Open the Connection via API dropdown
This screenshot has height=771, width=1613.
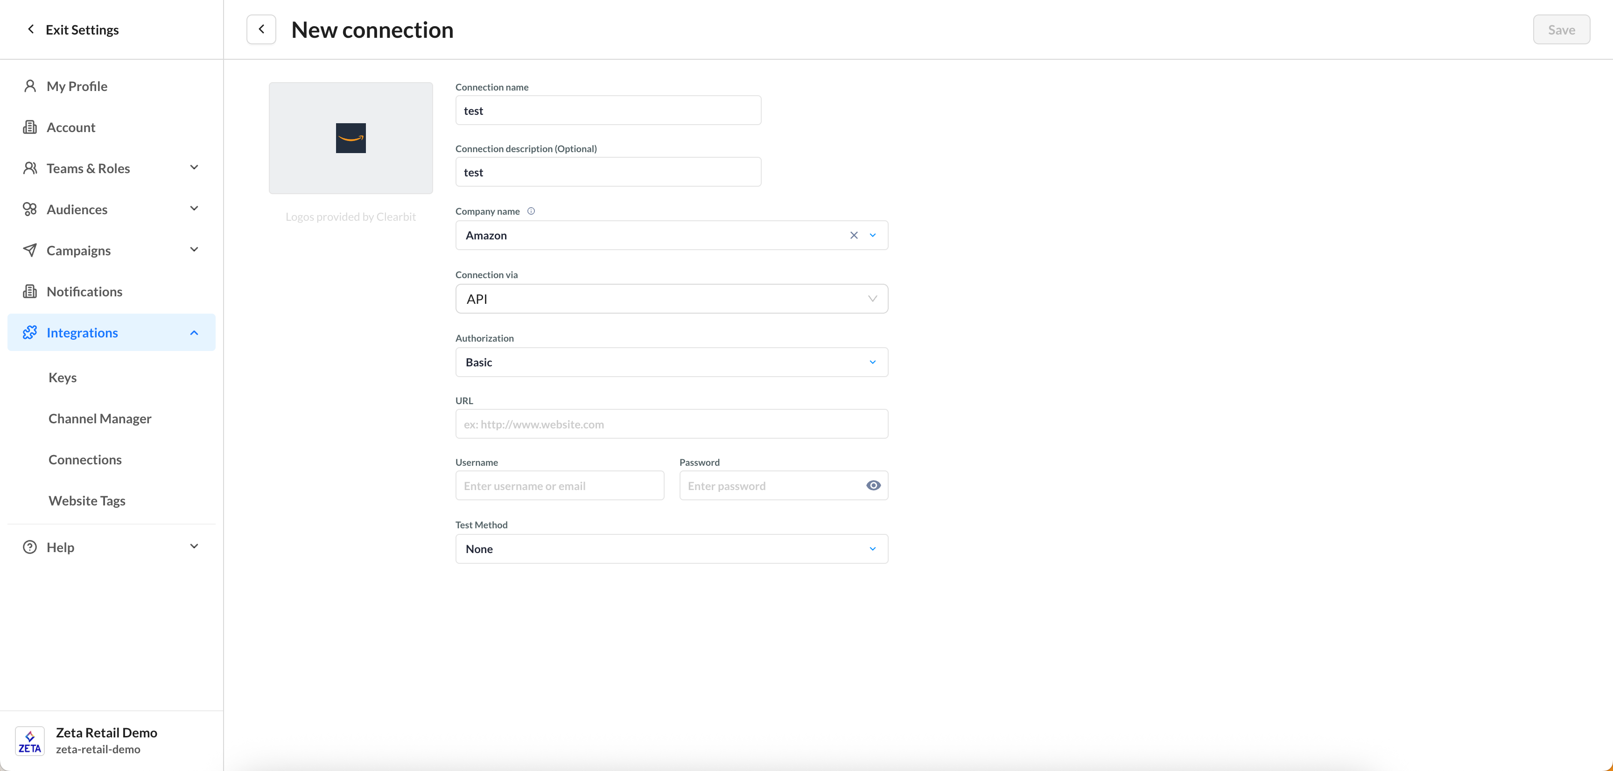click(671, 299)
